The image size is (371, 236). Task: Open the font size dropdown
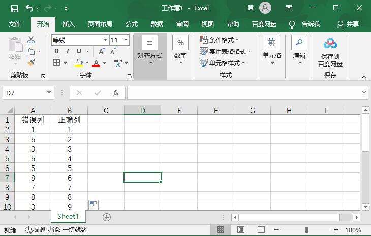126,40
